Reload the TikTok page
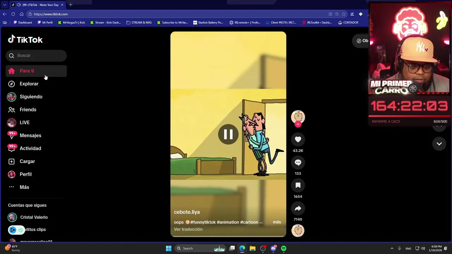 pyautogui.click(x=13, y=14)
